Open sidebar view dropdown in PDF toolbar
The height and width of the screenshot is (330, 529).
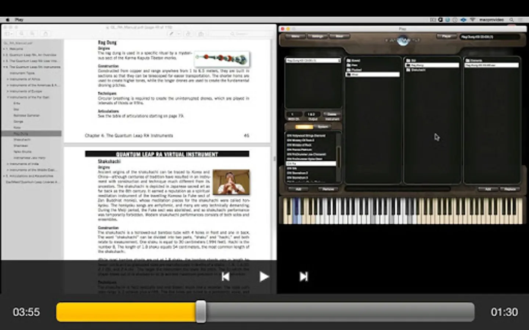(x=9, y=34)
